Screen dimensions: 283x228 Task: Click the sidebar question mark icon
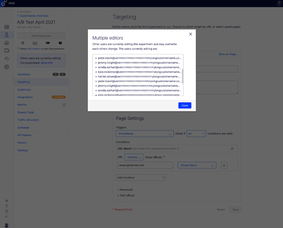[x=7, y=211]
